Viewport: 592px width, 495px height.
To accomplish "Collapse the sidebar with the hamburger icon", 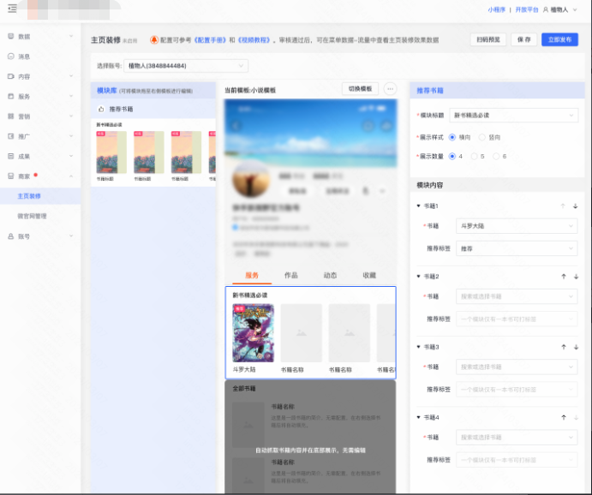I will pyautogui.click(x=12, y=9).
